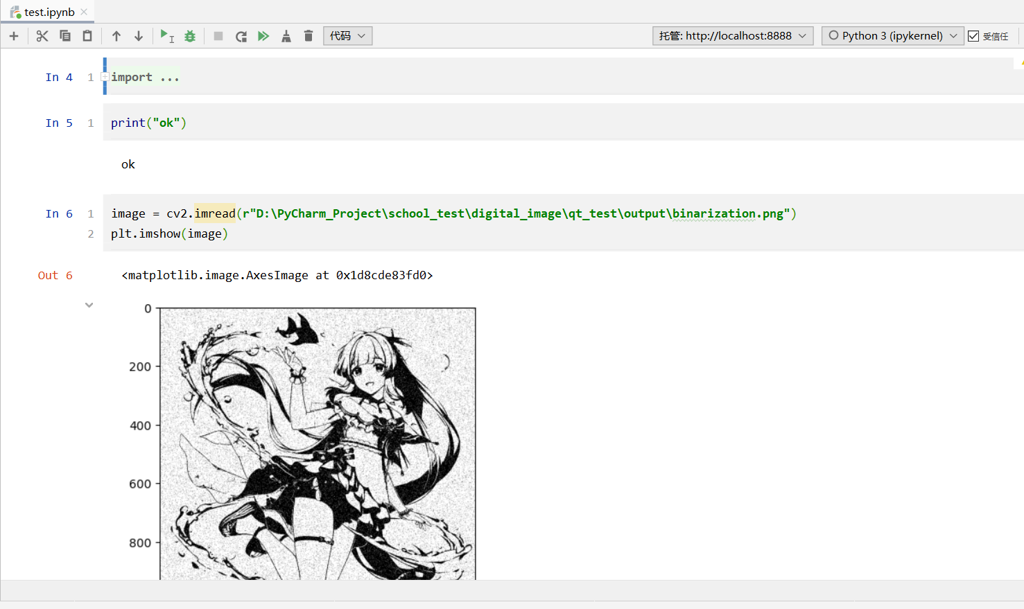This screenshot has height=609, width=1024.
Task: Click the print("ok") code line
Action: (x=148, y=123)
